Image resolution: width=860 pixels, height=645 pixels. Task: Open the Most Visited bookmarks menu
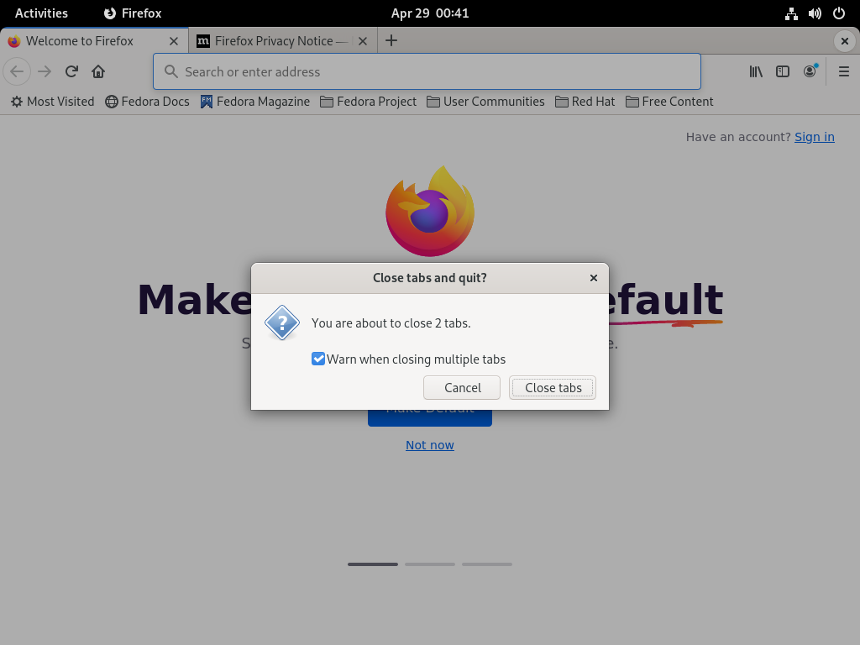coord(53,102)
